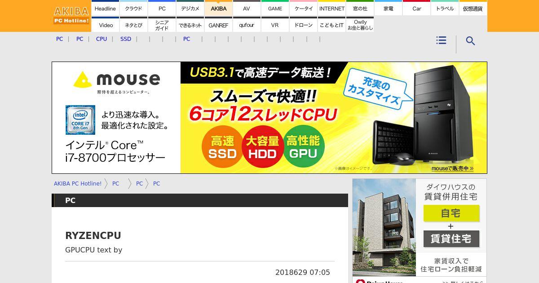
Task: Open the INTERNET tab
Action: (x=331, y=9)
